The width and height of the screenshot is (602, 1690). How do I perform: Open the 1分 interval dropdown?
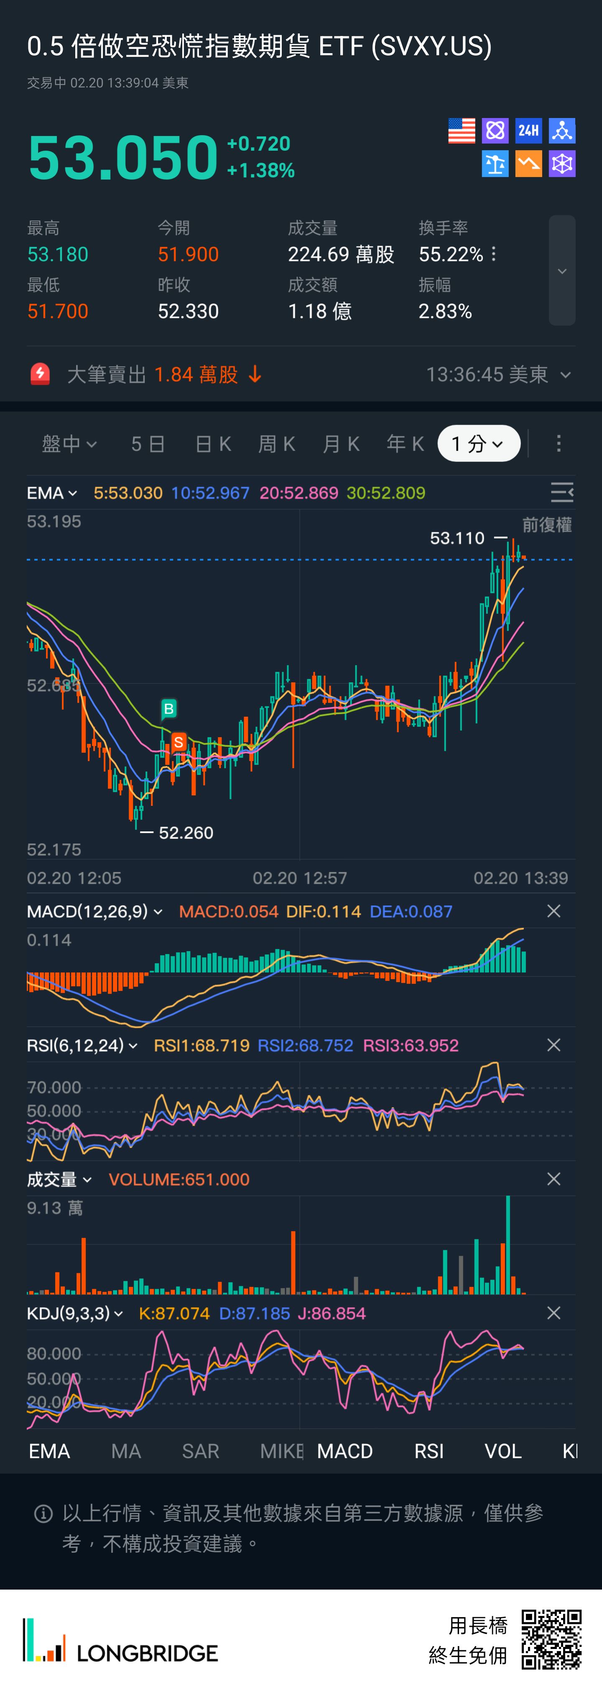479,444
